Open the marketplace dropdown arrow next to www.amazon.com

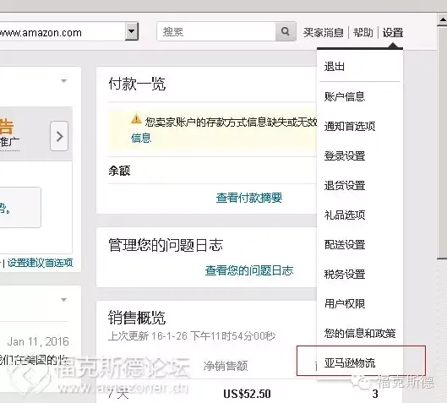[132, 31]
